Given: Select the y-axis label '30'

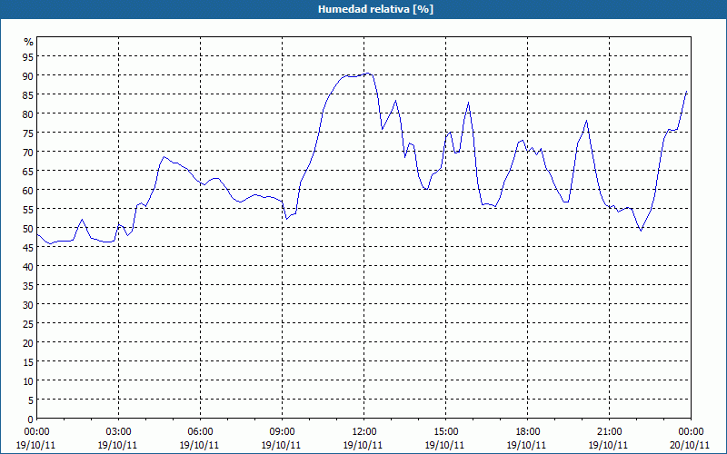Looking at the screenshot, I should tap(29, 305).
